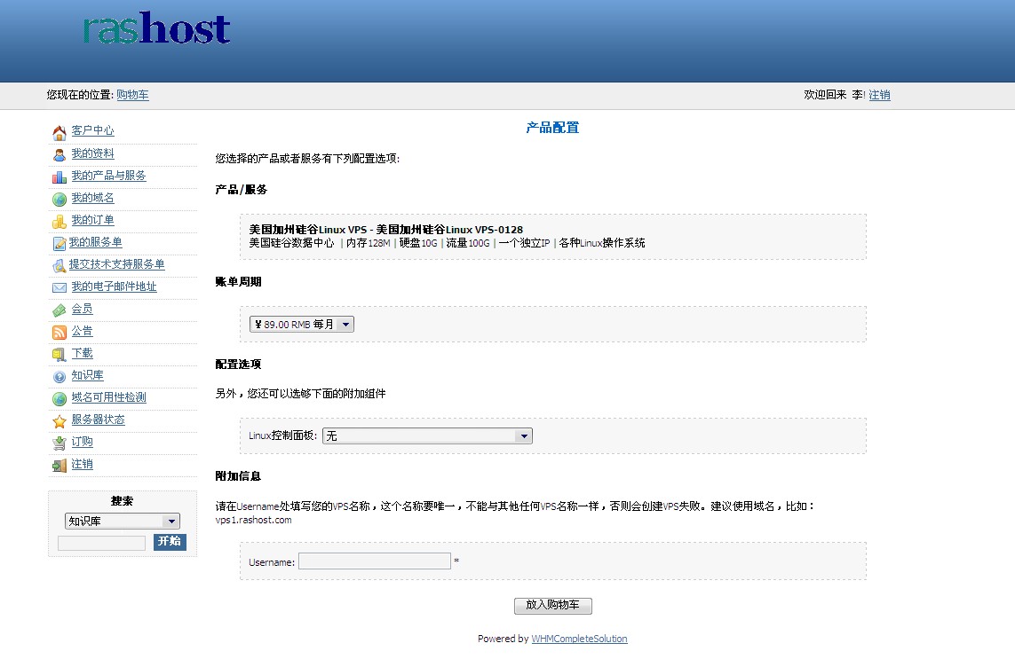Click the rashost logo
This screenshot has width=1015, height=659.
(x=156, y=27)
